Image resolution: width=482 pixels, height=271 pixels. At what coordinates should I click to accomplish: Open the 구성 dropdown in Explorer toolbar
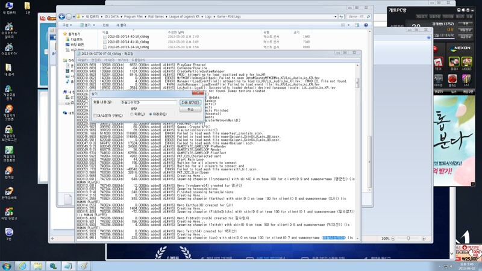click(x=67, y=25)
